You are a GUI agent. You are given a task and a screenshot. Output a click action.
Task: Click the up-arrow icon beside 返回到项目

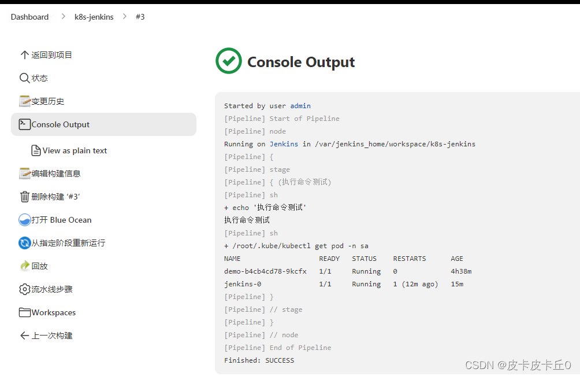[x=24, y=55]
